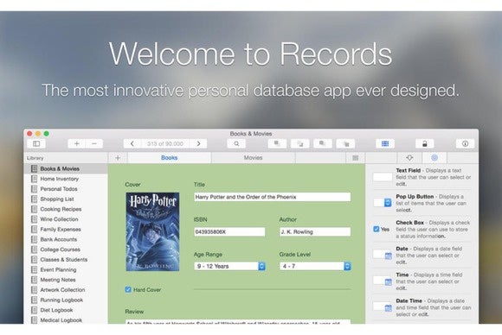Open the Grade Level dropdown

click(x=315, y=266)
